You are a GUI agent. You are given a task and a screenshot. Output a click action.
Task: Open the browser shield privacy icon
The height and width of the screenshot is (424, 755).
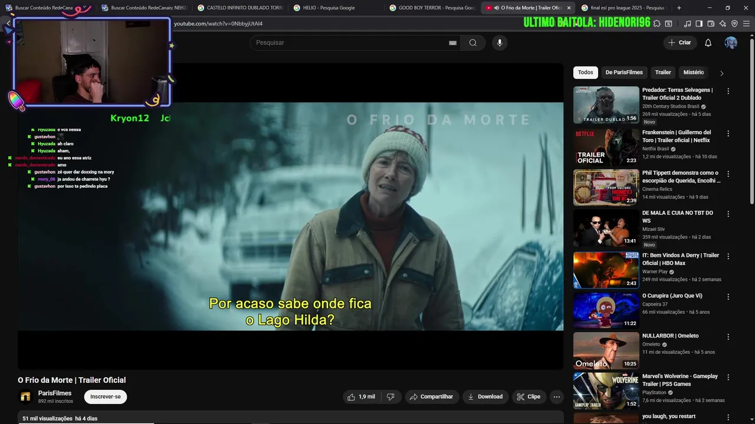pos(734,24)
